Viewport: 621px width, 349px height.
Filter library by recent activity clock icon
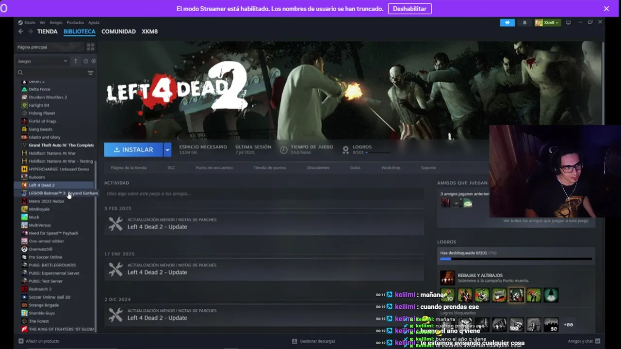[85, 61]
